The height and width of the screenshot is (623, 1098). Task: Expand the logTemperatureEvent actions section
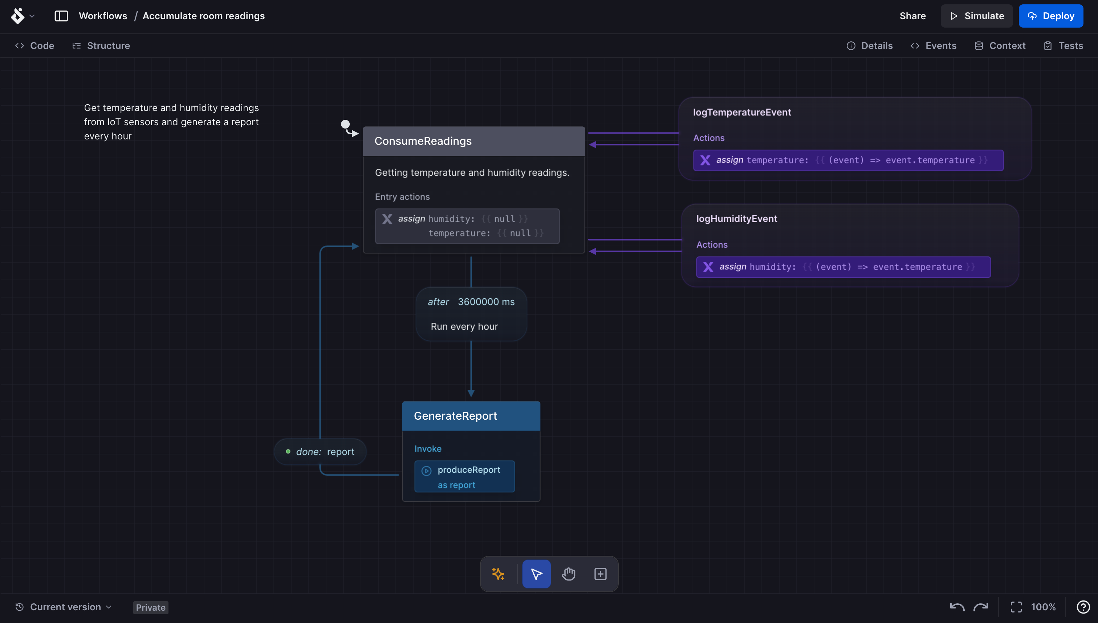(x=708, y=137)
